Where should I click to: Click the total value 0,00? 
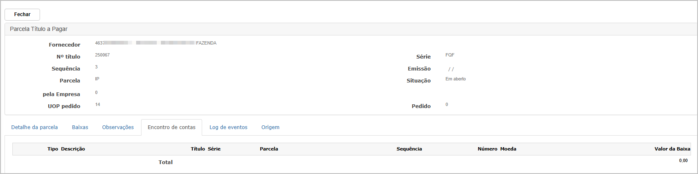[684, 161]
